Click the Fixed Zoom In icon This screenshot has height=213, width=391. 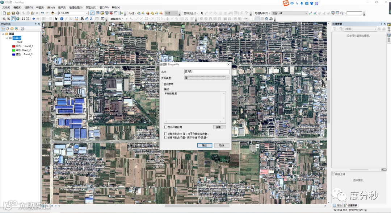pos(24,19)
